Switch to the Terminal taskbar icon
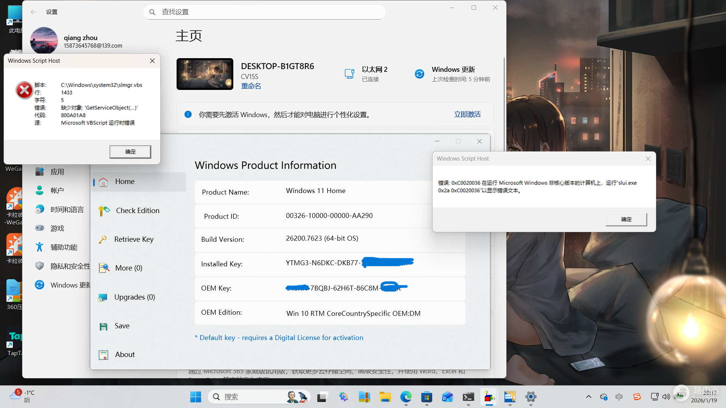Viewport: 726px width, 408px height. click(x=468, y=397)
